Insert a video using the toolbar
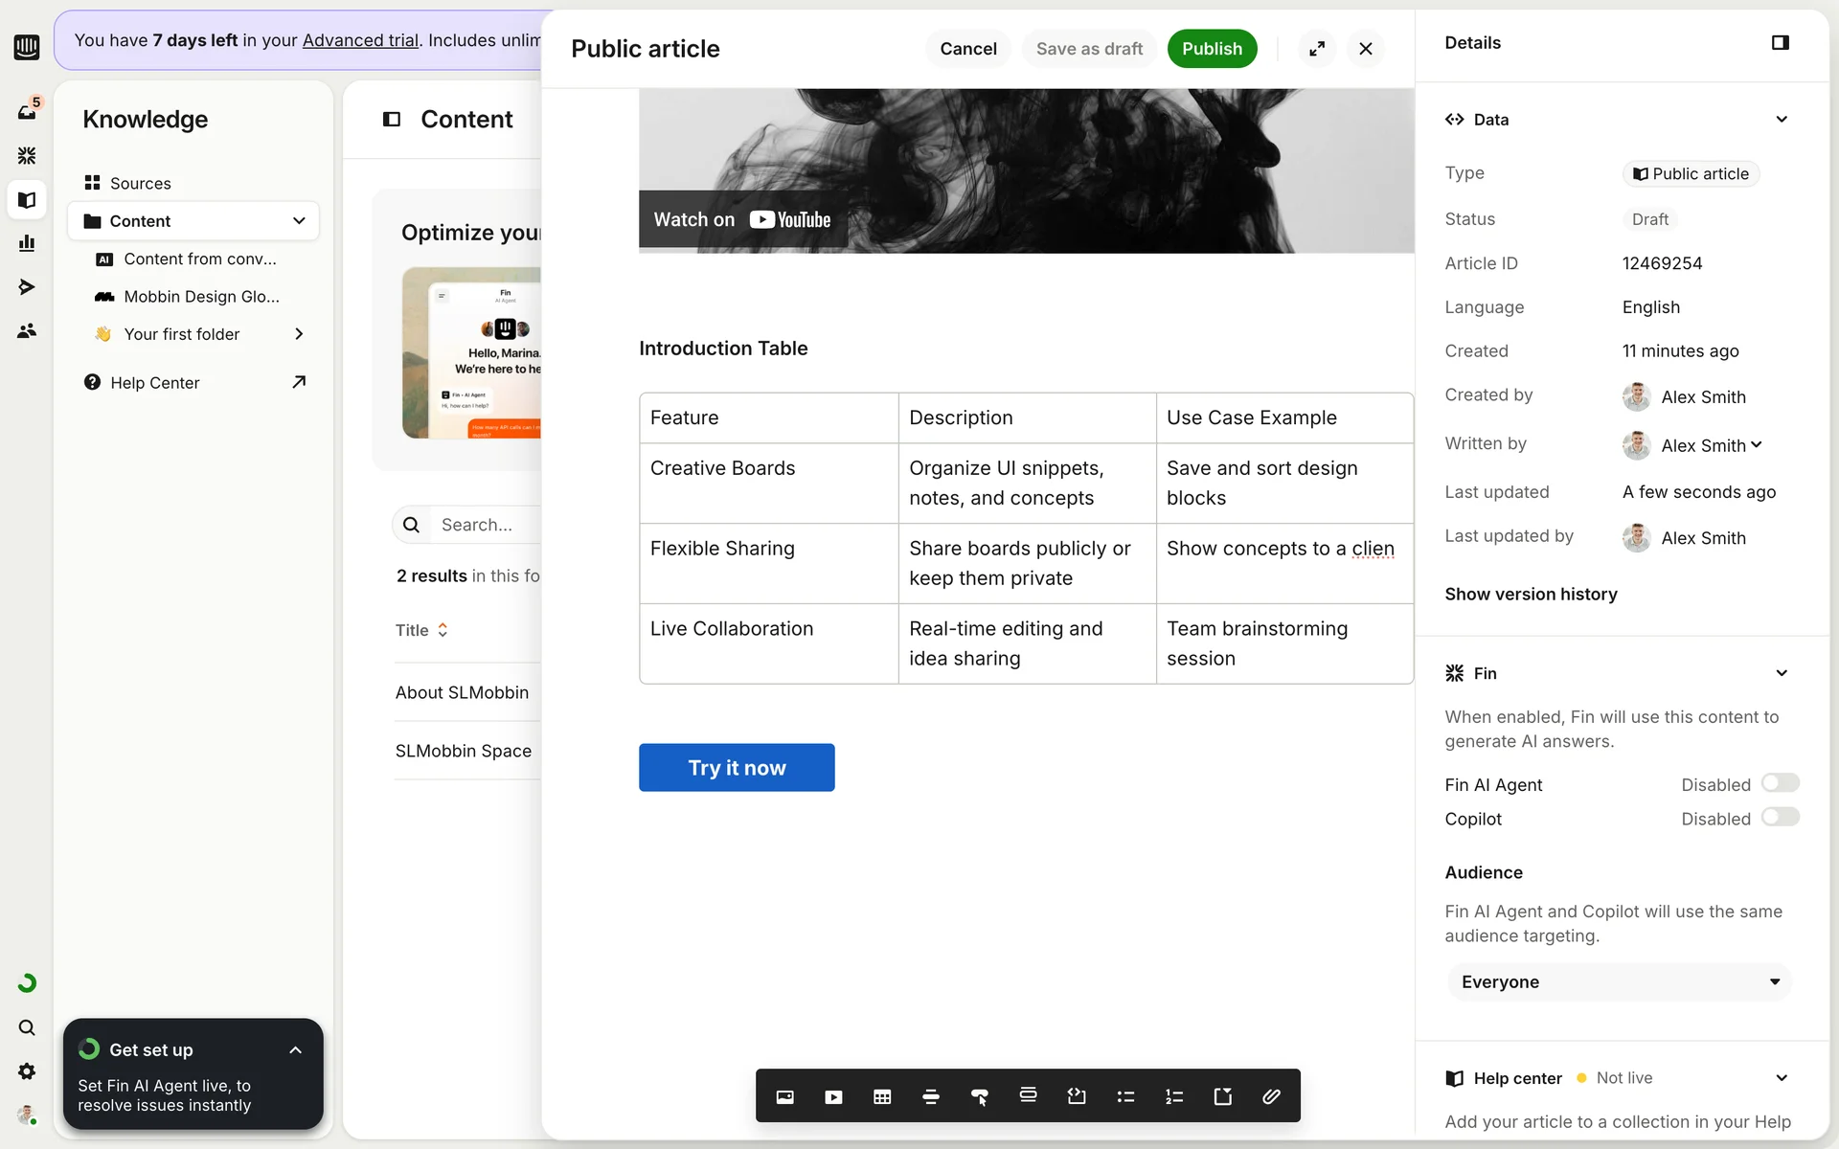The image size is (1839, 1149). pos(833,1096)
